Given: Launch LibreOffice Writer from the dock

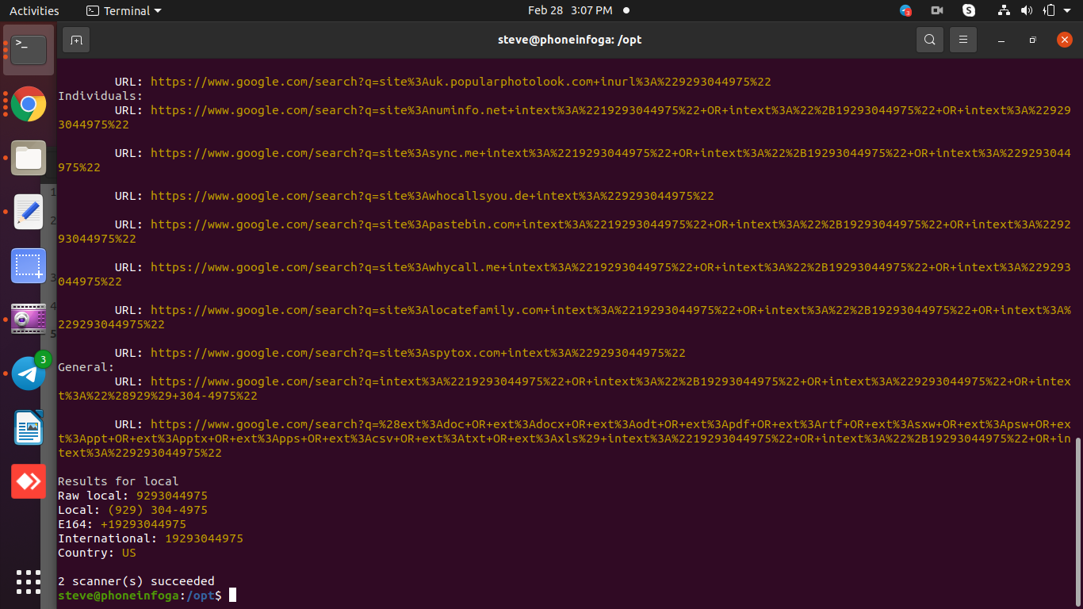Looking at the screenshot, I should [x=29, y=427].
